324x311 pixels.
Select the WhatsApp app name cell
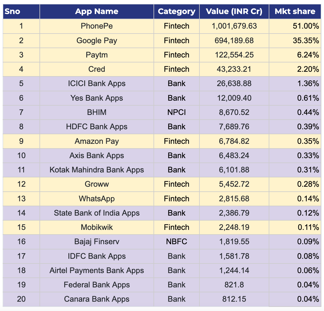[x=97, y=199]
